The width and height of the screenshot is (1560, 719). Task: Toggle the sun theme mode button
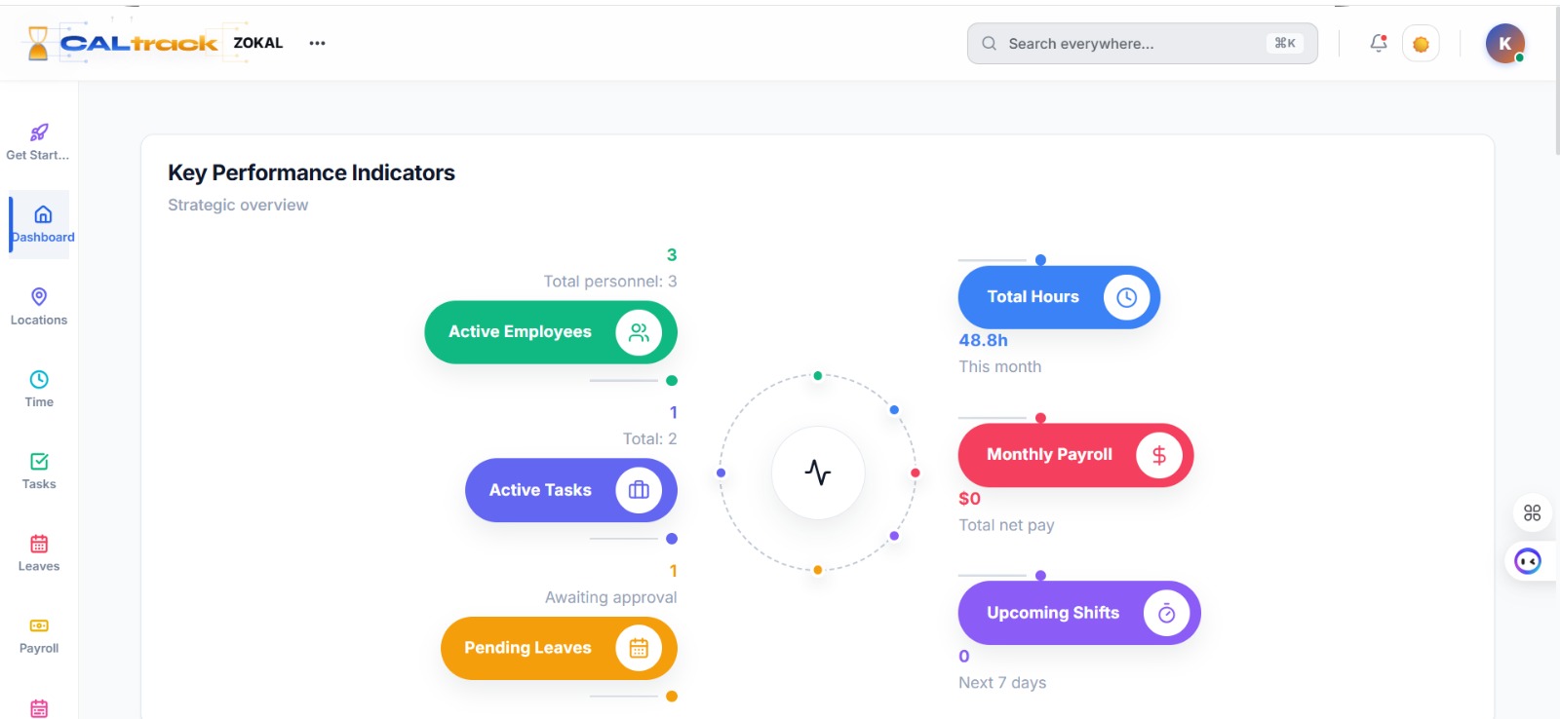(1421, 44)
